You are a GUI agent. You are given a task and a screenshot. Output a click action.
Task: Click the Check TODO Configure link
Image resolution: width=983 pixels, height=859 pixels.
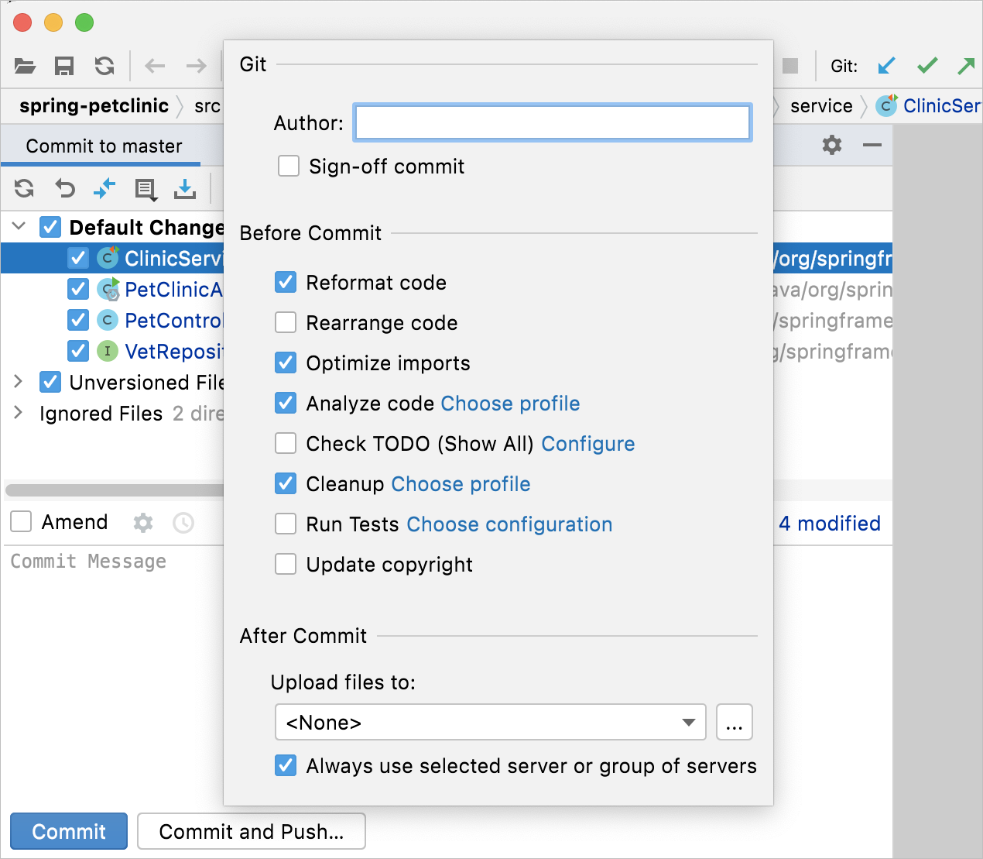tap(588, 444)
